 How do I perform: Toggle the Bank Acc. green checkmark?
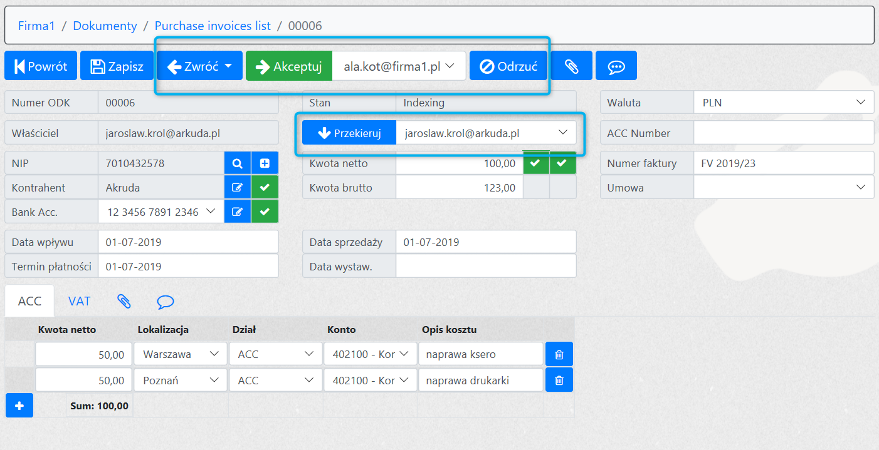pyautogui.click(x=265, y=212)
